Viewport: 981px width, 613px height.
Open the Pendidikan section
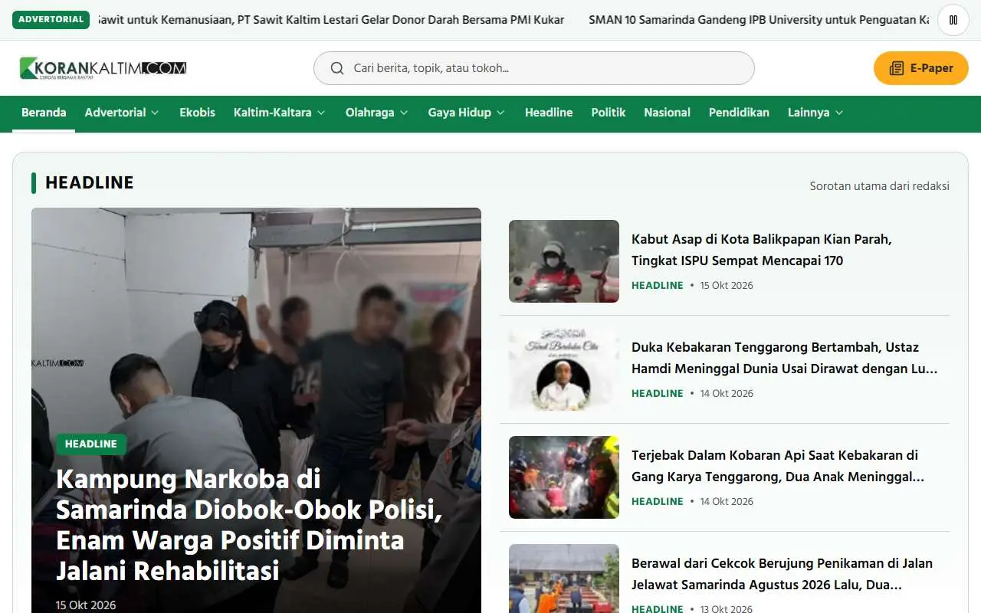[739, 113]
